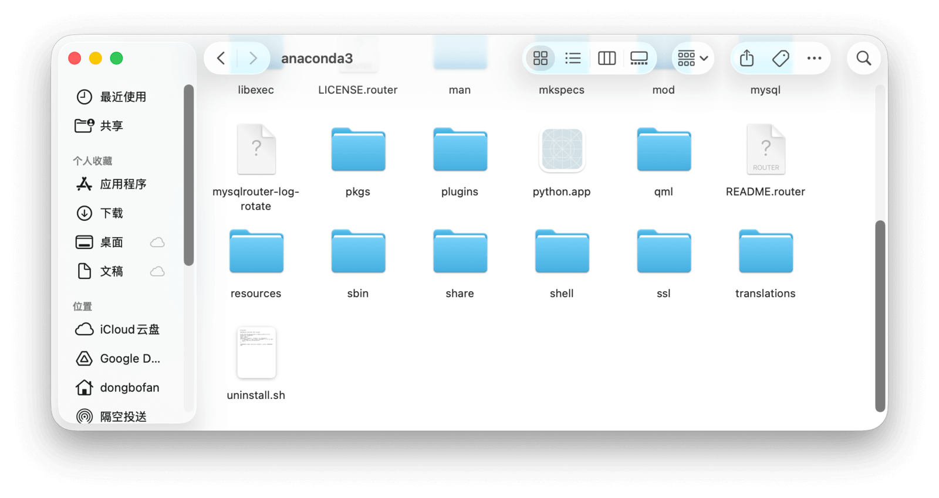Open the translations folder
This screenshot has height=498, width=939.
[765, 252]
